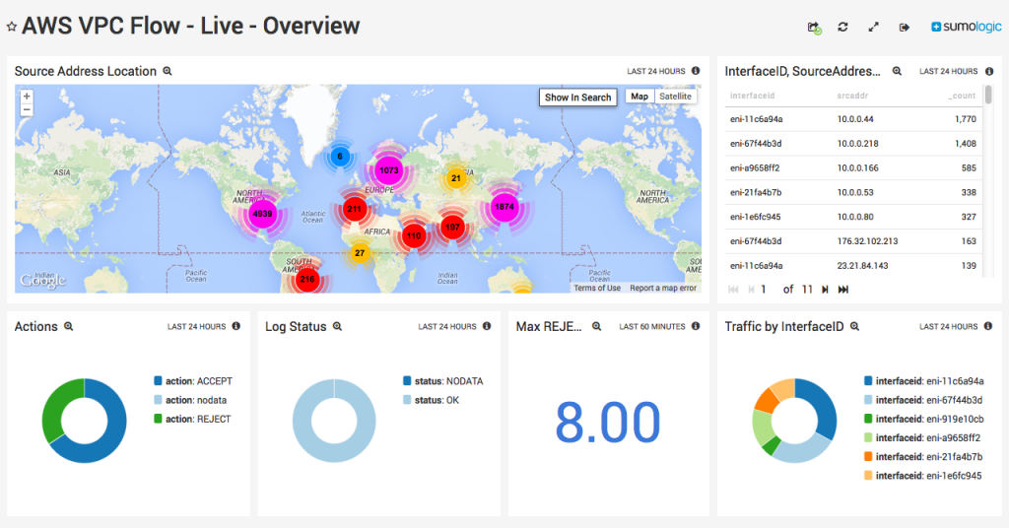
Task: Click the exit/logout arrow icon in header
Action: click(x=905, y=27)
